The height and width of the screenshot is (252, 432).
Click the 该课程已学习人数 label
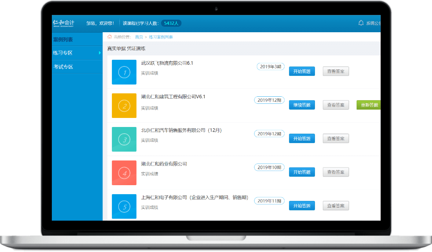[x=141, y=24]
